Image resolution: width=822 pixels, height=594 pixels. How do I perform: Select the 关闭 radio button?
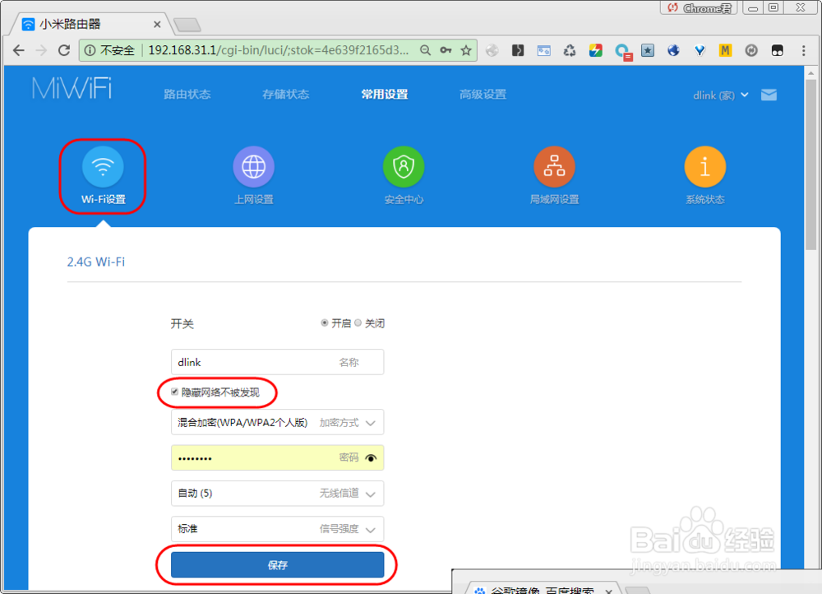click(358, 323)
